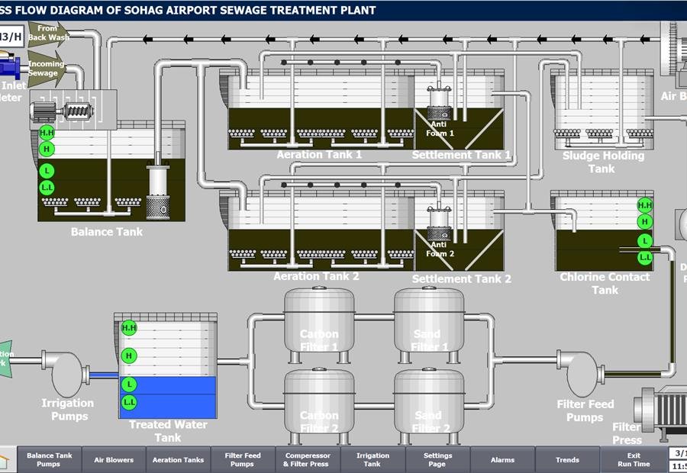The width and height of the screenshot is (687, 473).
Task: Click the Air Blower unit
Action: coord(675,53)
